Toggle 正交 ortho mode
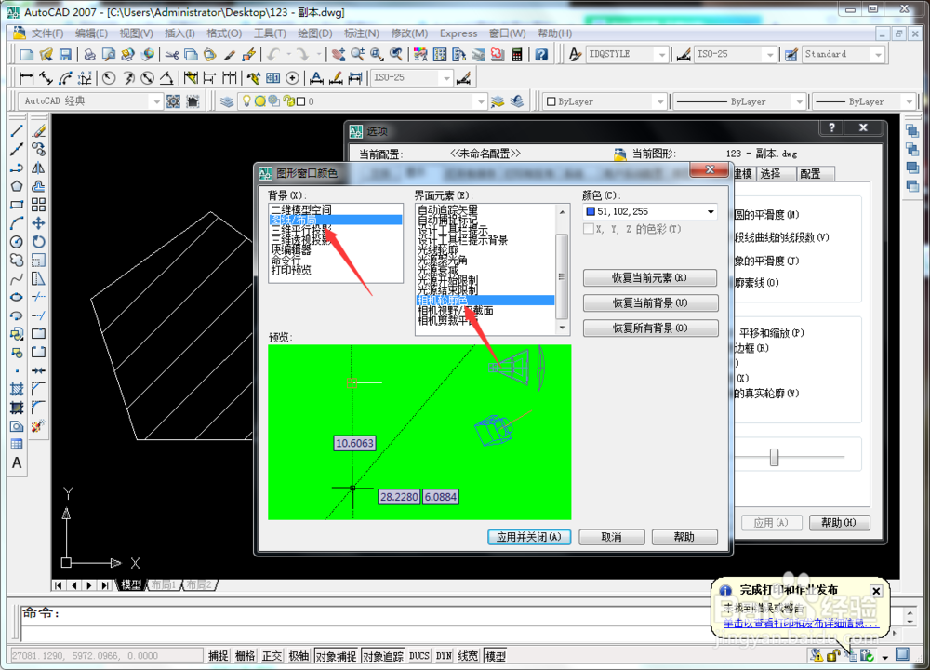 coord(272,656)
